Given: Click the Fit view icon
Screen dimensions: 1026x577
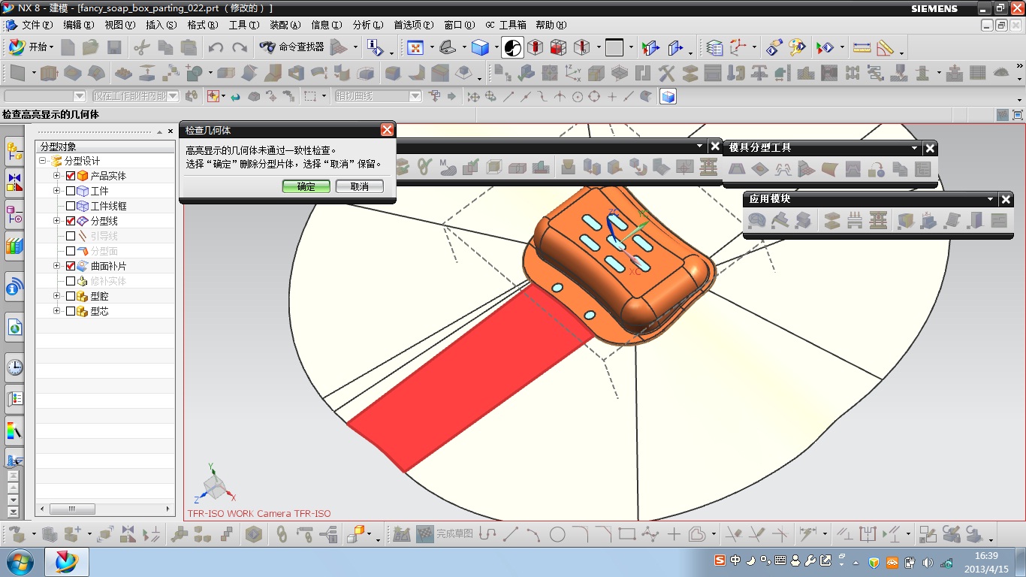Looking at the screenshot, I should (x=415, y=47).
